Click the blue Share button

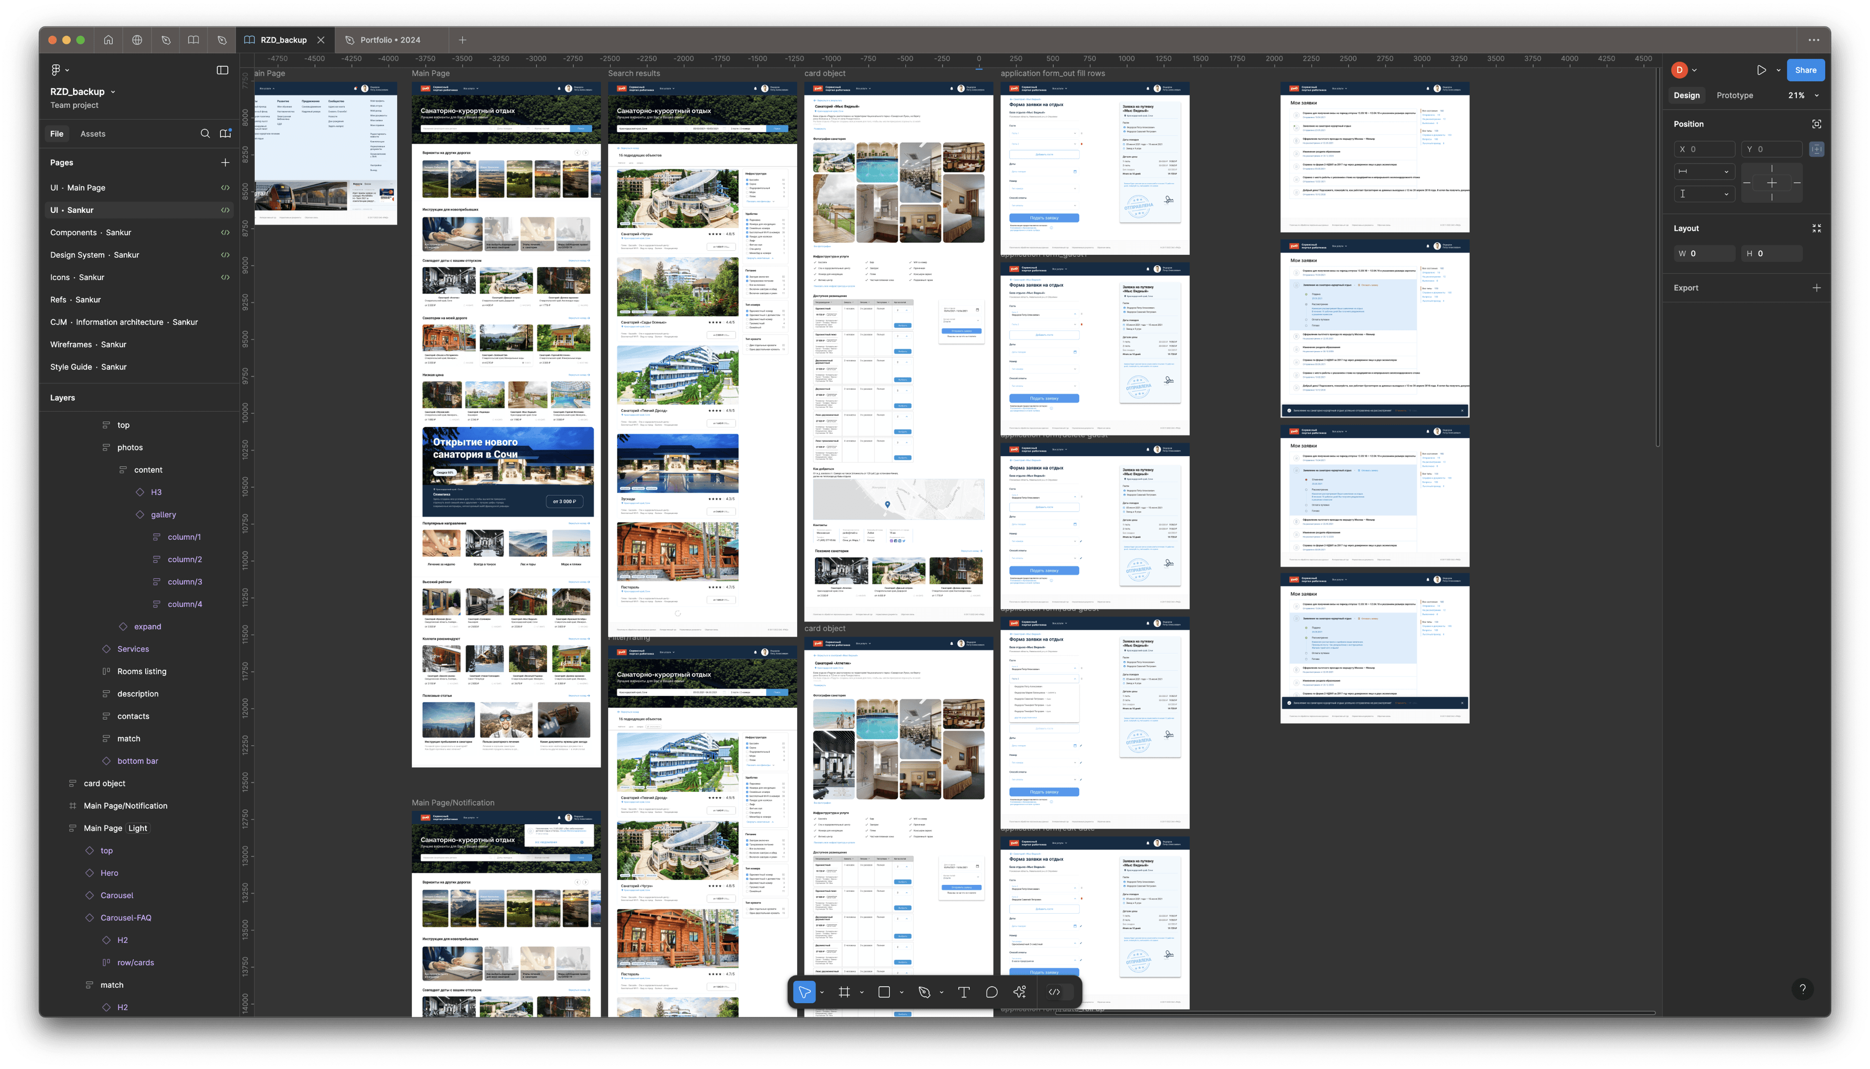click(x=1805, y=70)
